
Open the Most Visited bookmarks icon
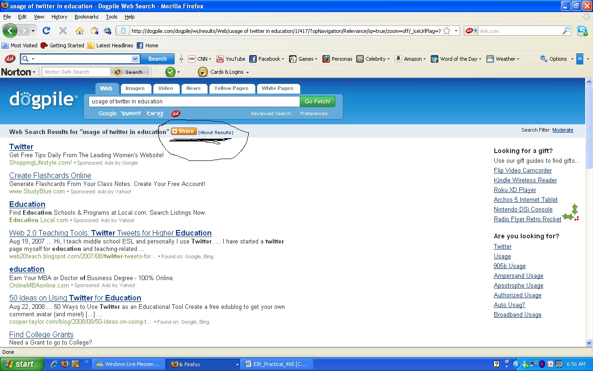tap(5, 45)
